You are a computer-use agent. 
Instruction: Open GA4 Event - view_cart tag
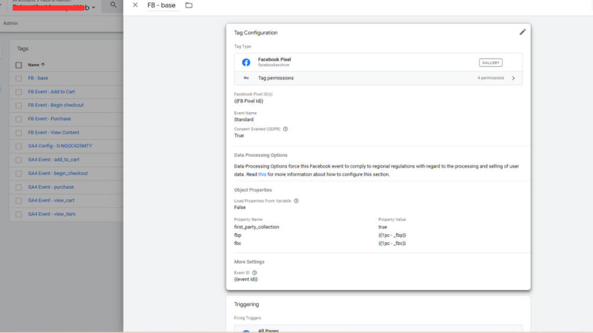(x=51, y=201)
